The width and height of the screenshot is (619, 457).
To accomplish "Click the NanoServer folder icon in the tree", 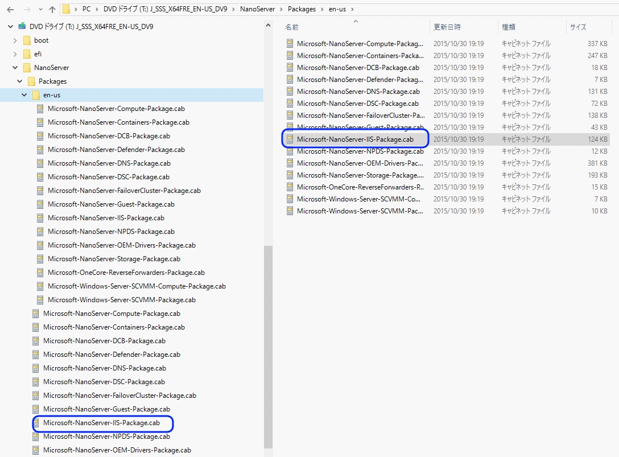I will [27, 68].
